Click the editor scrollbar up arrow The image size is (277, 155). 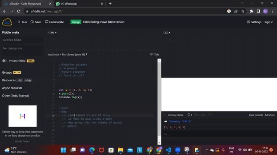click(x=159, y=60)
